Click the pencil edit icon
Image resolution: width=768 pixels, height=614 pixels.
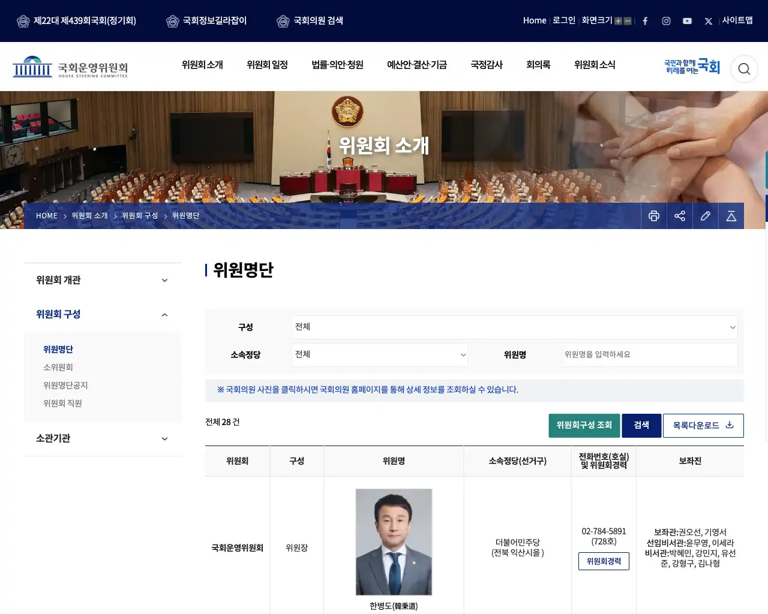[x=706, y=216]
